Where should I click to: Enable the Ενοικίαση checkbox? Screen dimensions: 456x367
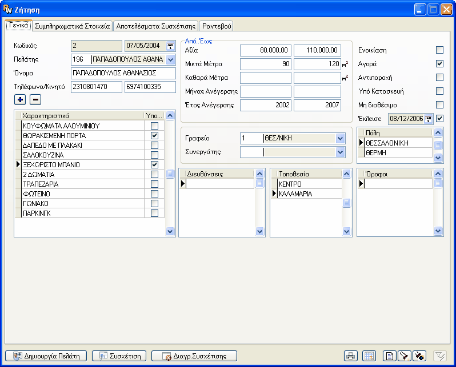(440, 50)
